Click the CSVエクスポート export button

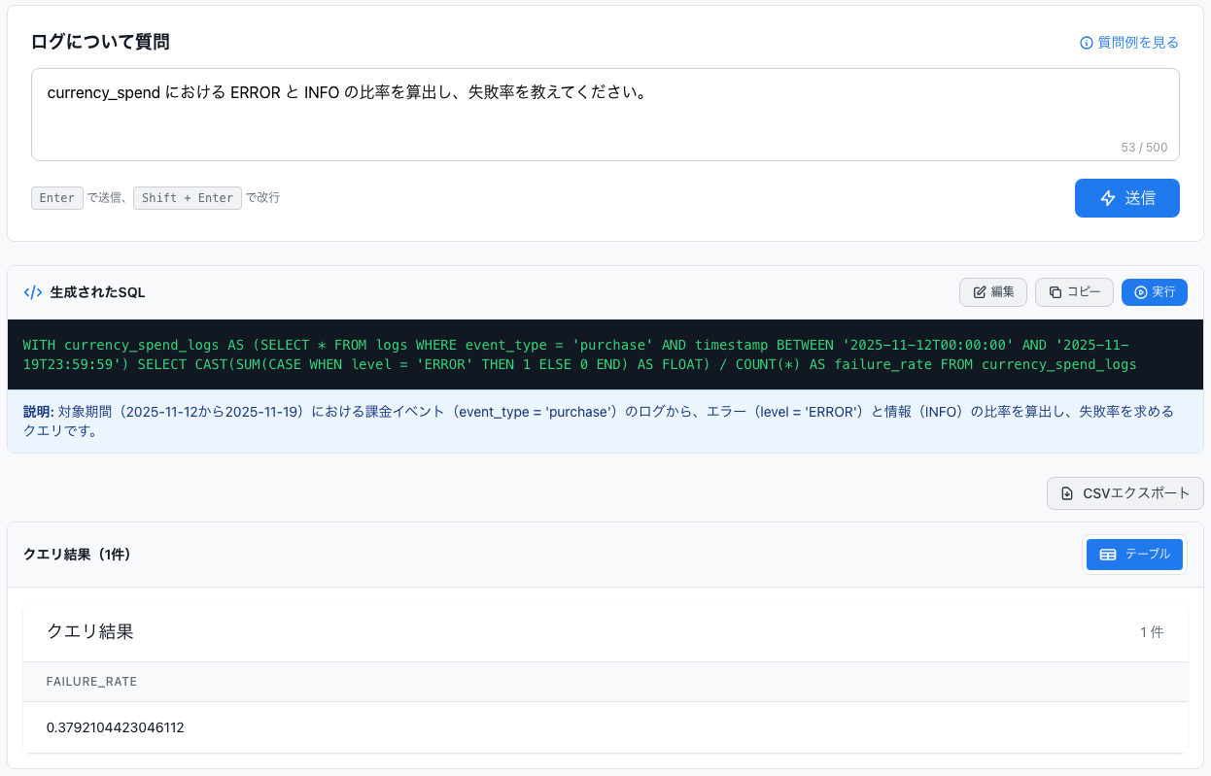[1124, 493]
